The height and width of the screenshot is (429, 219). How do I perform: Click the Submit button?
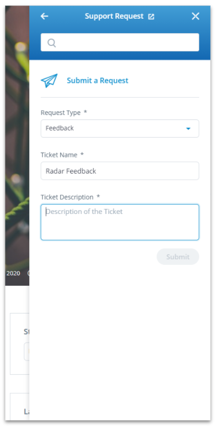(178, 257)
